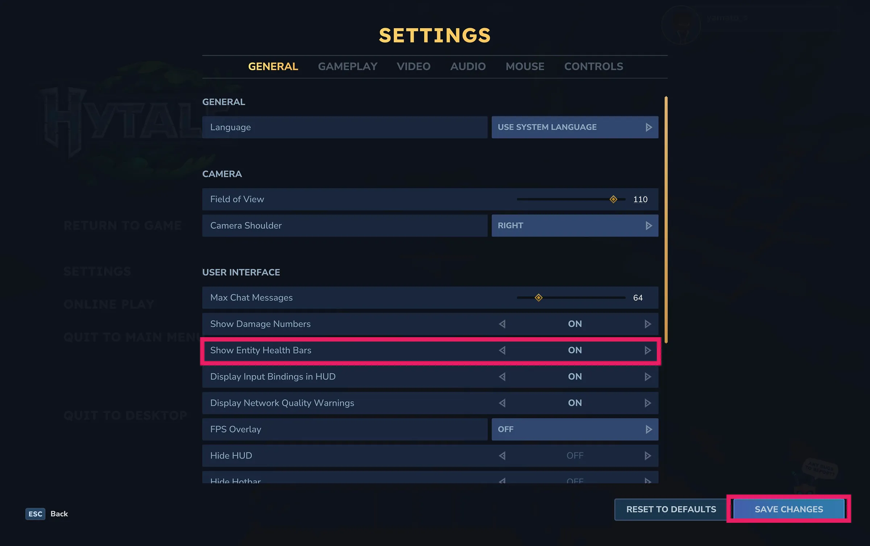This screenshot has height=546, width=870.
Task: Click the right arrow on Camera Shoulder
Action: (649, 225)
